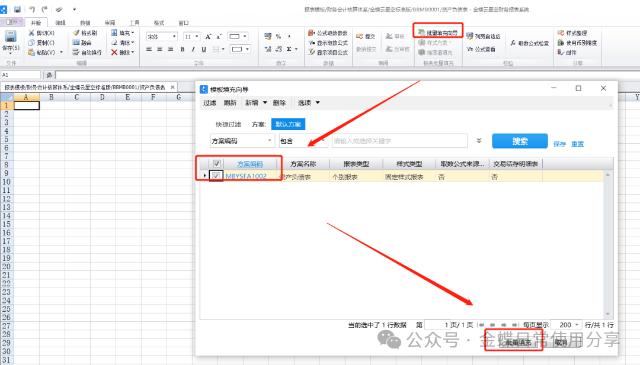Click the 列宽自适应 icon
Image resolution: width=640 pixels, height=365 pixels.
click(x=469, y=37)
